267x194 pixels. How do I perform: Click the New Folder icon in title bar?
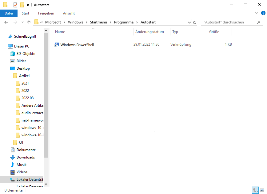click(x=22, y=5)
